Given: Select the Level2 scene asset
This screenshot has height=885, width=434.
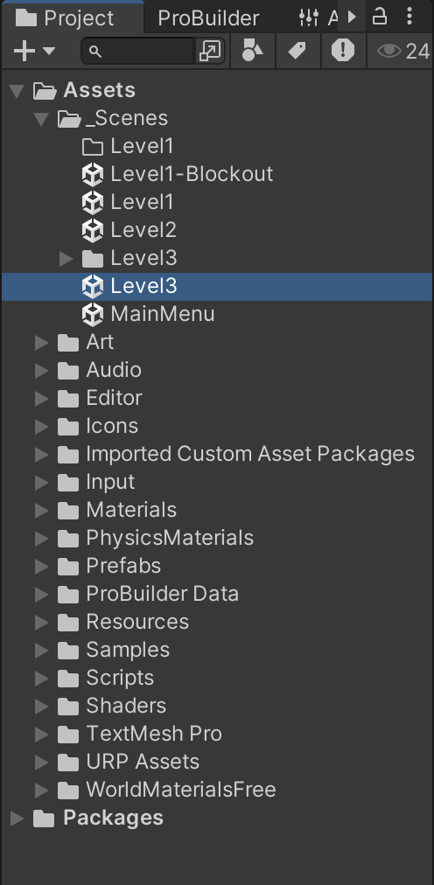Looking at the screenshot, I should click(x=129, y=230).
